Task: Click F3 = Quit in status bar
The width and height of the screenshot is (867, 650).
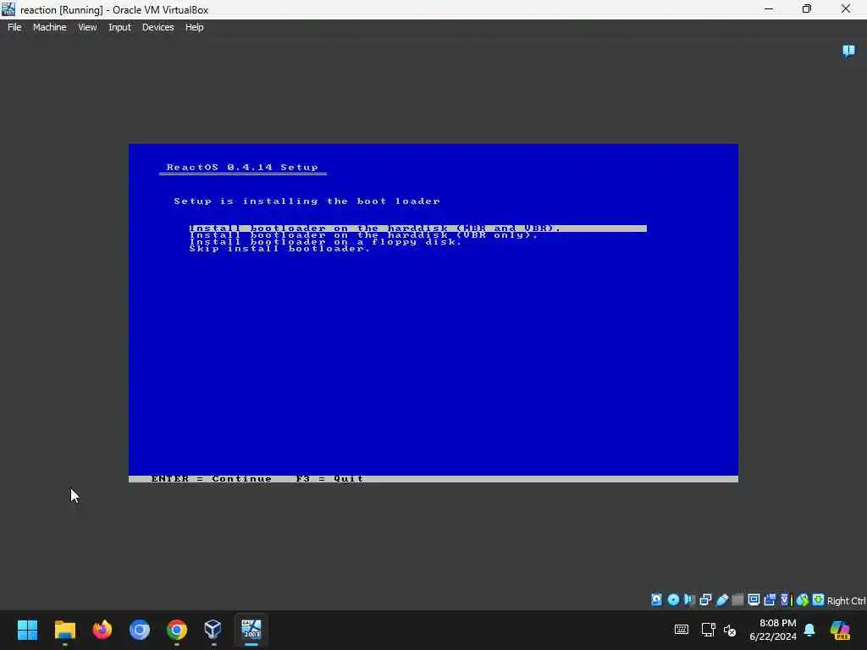Action: click(x=329, y=479)
